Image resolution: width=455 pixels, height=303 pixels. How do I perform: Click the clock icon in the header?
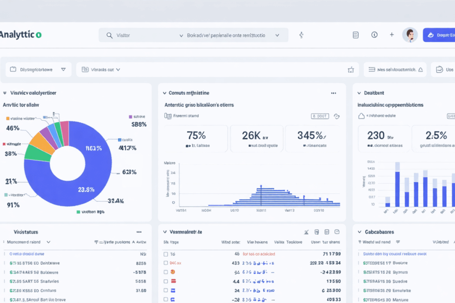point(375,35)
